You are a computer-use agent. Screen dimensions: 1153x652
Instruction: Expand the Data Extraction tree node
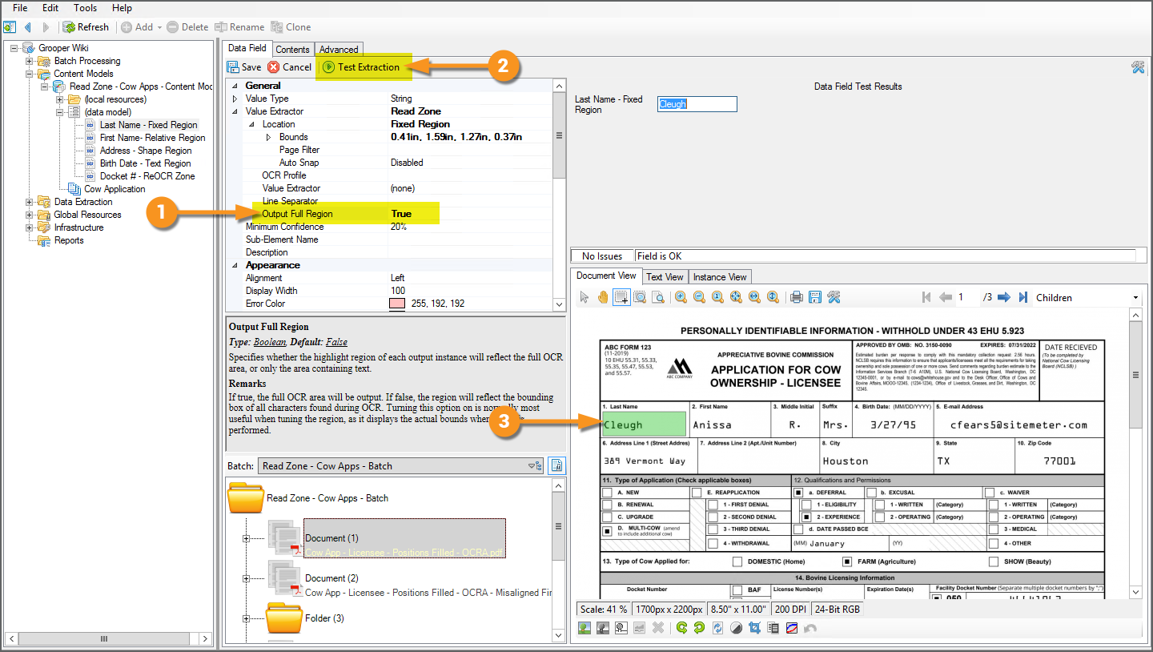[30, 202]
